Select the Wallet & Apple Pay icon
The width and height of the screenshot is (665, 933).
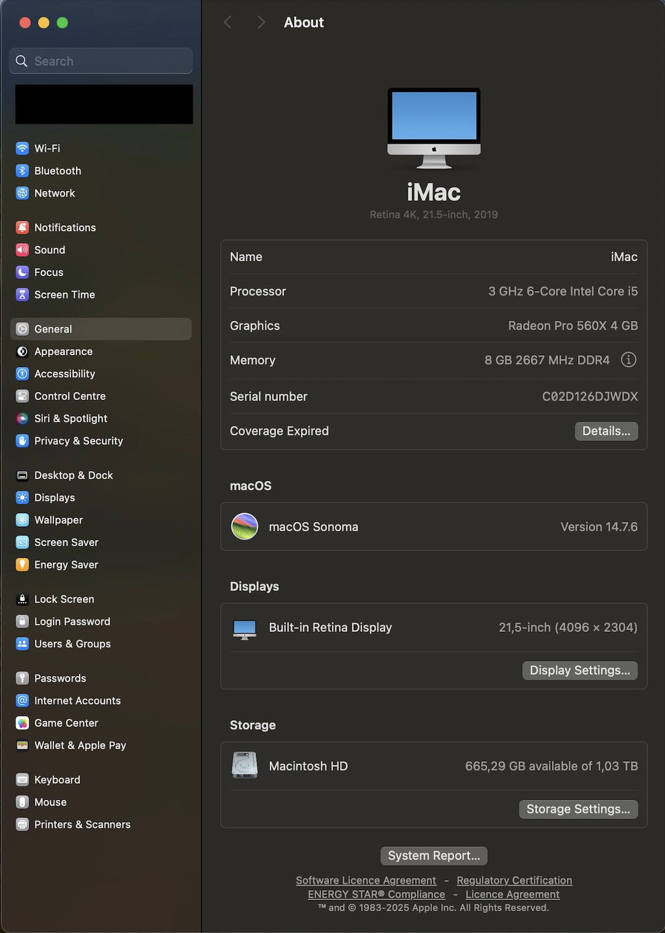click(x=22, y=745)
